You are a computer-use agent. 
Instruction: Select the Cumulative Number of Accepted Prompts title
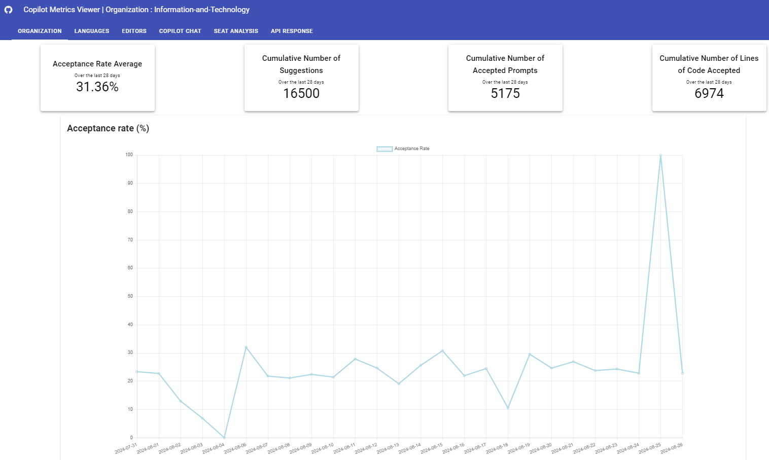(505, 64)
